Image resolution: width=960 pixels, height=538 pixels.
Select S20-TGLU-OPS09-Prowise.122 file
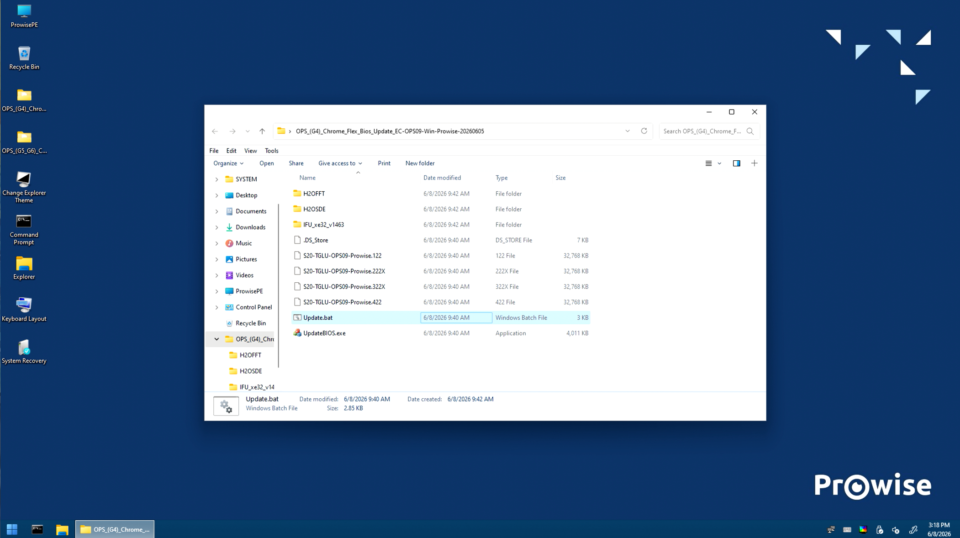point(441,256)
